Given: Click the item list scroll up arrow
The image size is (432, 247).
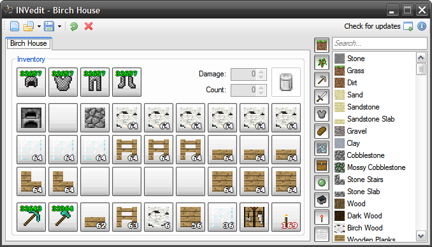Looking at the screenshot, I should [421, 58].
